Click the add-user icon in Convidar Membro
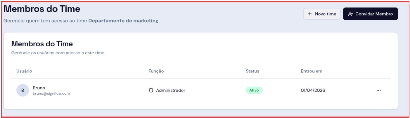Image resolution: width=410 pixels, height=118 pixels. [351, 14]
